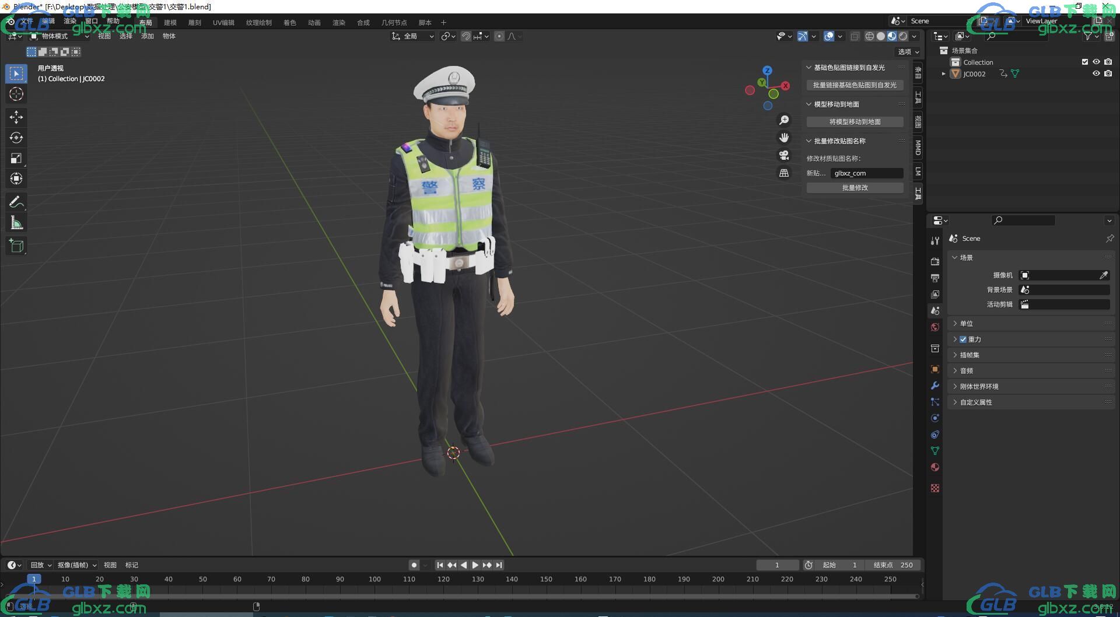Toggle Collection exclude checkbox in outliner
Viewport: 1120px width, 617px height.
(1084, 62)
